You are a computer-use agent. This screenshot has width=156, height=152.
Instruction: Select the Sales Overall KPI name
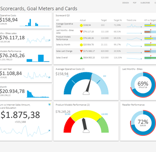point(62,58)
